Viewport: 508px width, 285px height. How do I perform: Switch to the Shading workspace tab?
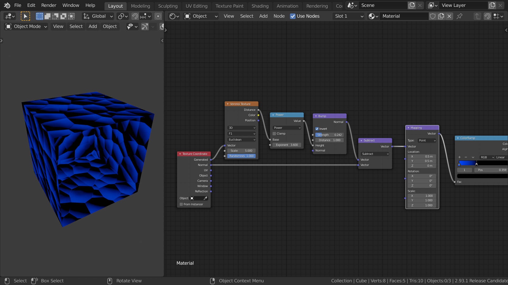point(260,6)
